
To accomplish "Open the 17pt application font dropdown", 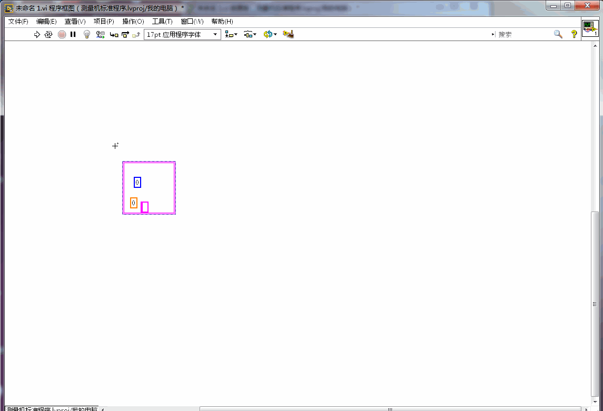I will [x=182, y=35].
